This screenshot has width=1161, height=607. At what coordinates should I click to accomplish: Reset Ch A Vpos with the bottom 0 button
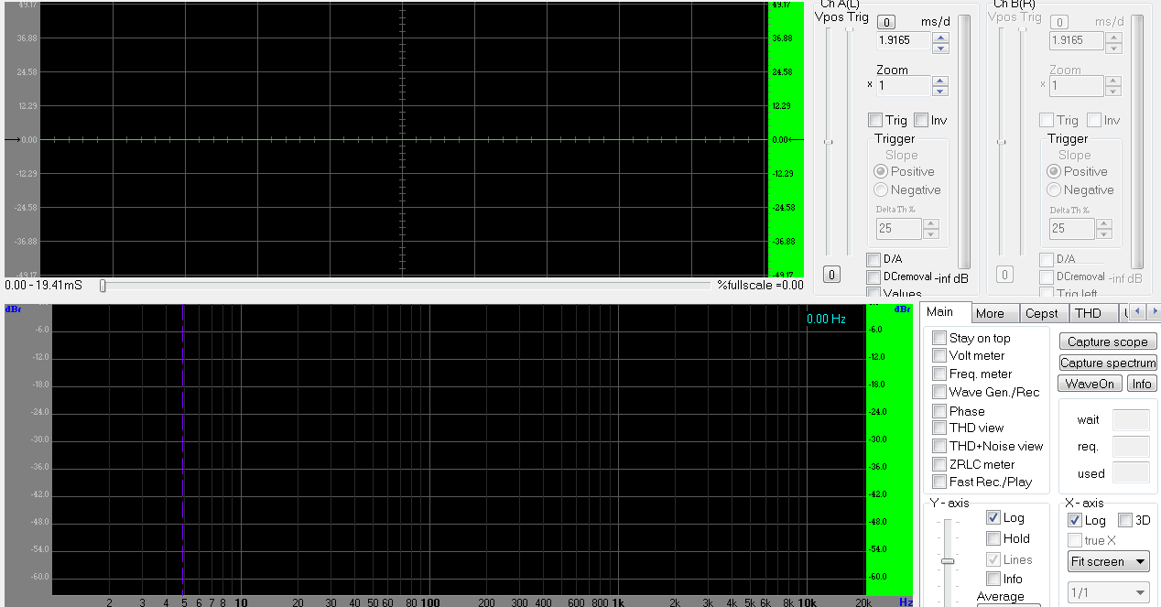coord(830,274)
